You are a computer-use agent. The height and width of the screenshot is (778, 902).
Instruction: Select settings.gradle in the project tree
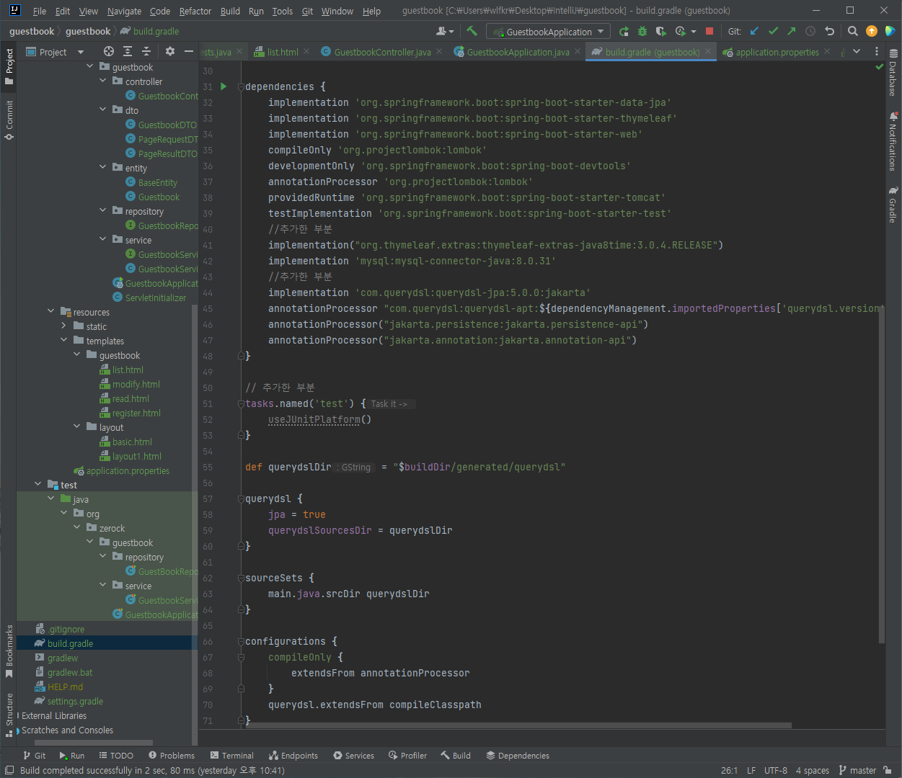click(x=75, y=701)
